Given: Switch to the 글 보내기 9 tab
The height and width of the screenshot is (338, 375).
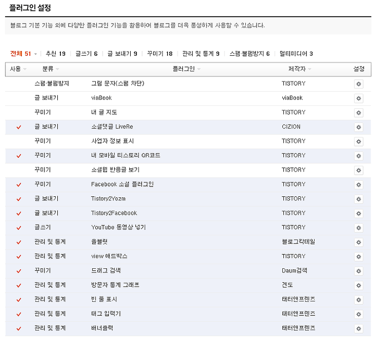Looking at the screenshot, I should [122, 54].
